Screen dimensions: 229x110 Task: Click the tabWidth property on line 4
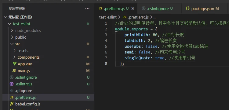134,40
